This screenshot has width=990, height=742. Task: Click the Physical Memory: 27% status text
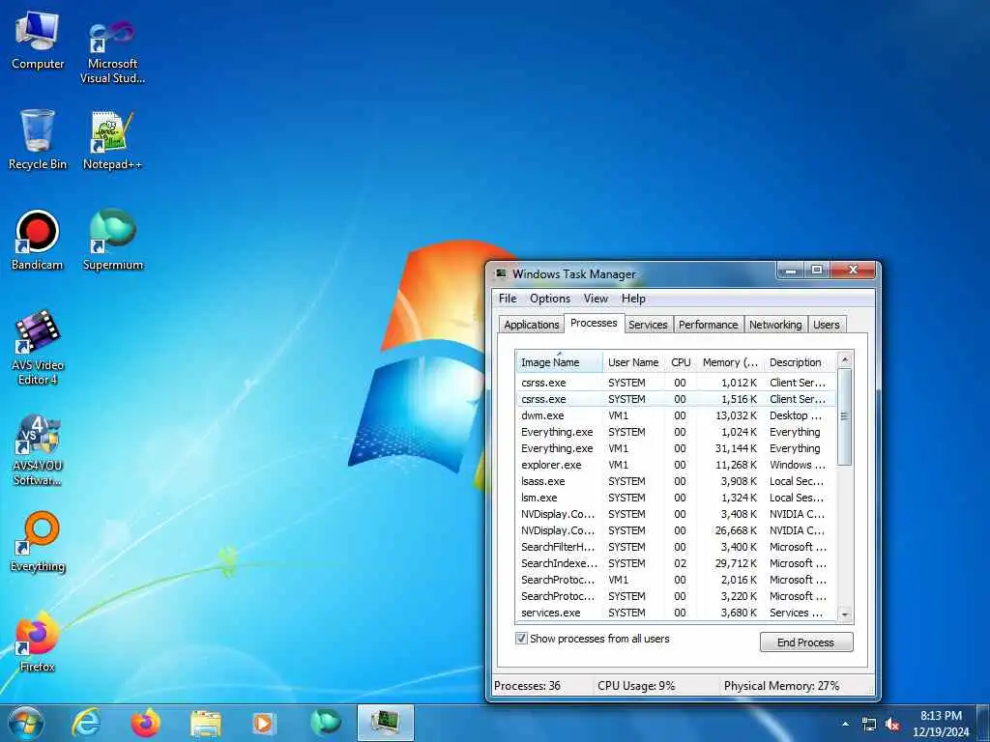click(x=781, y=686)
